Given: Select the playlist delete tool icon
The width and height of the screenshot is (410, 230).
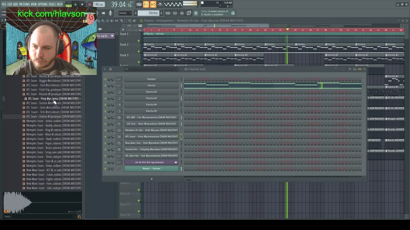Looking at the screenshot, I should coord(107,21).
